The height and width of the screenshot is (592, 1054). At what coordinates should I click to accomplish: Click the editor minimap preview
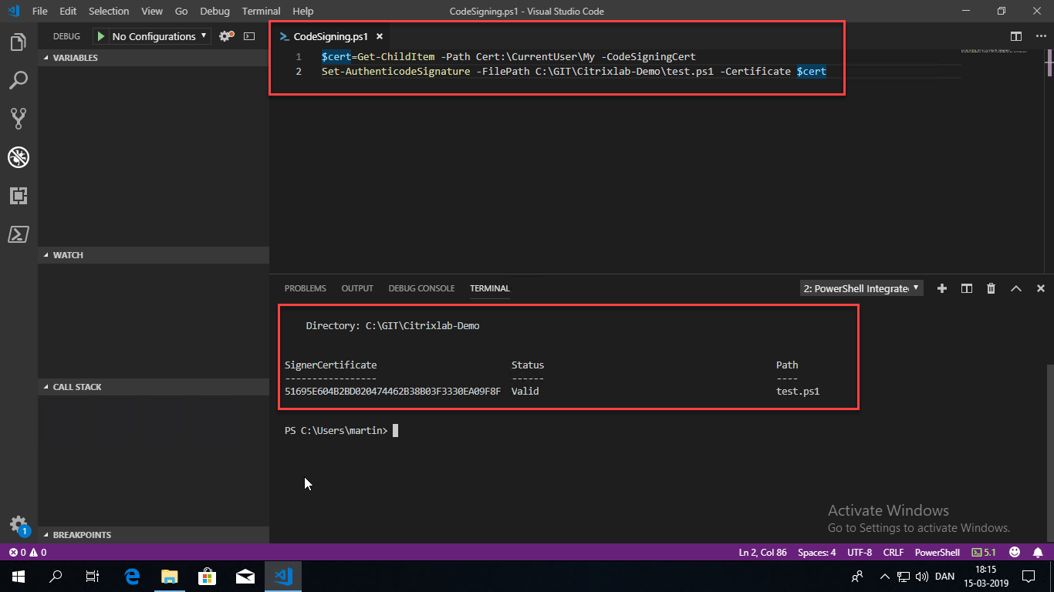coord(994,51)
